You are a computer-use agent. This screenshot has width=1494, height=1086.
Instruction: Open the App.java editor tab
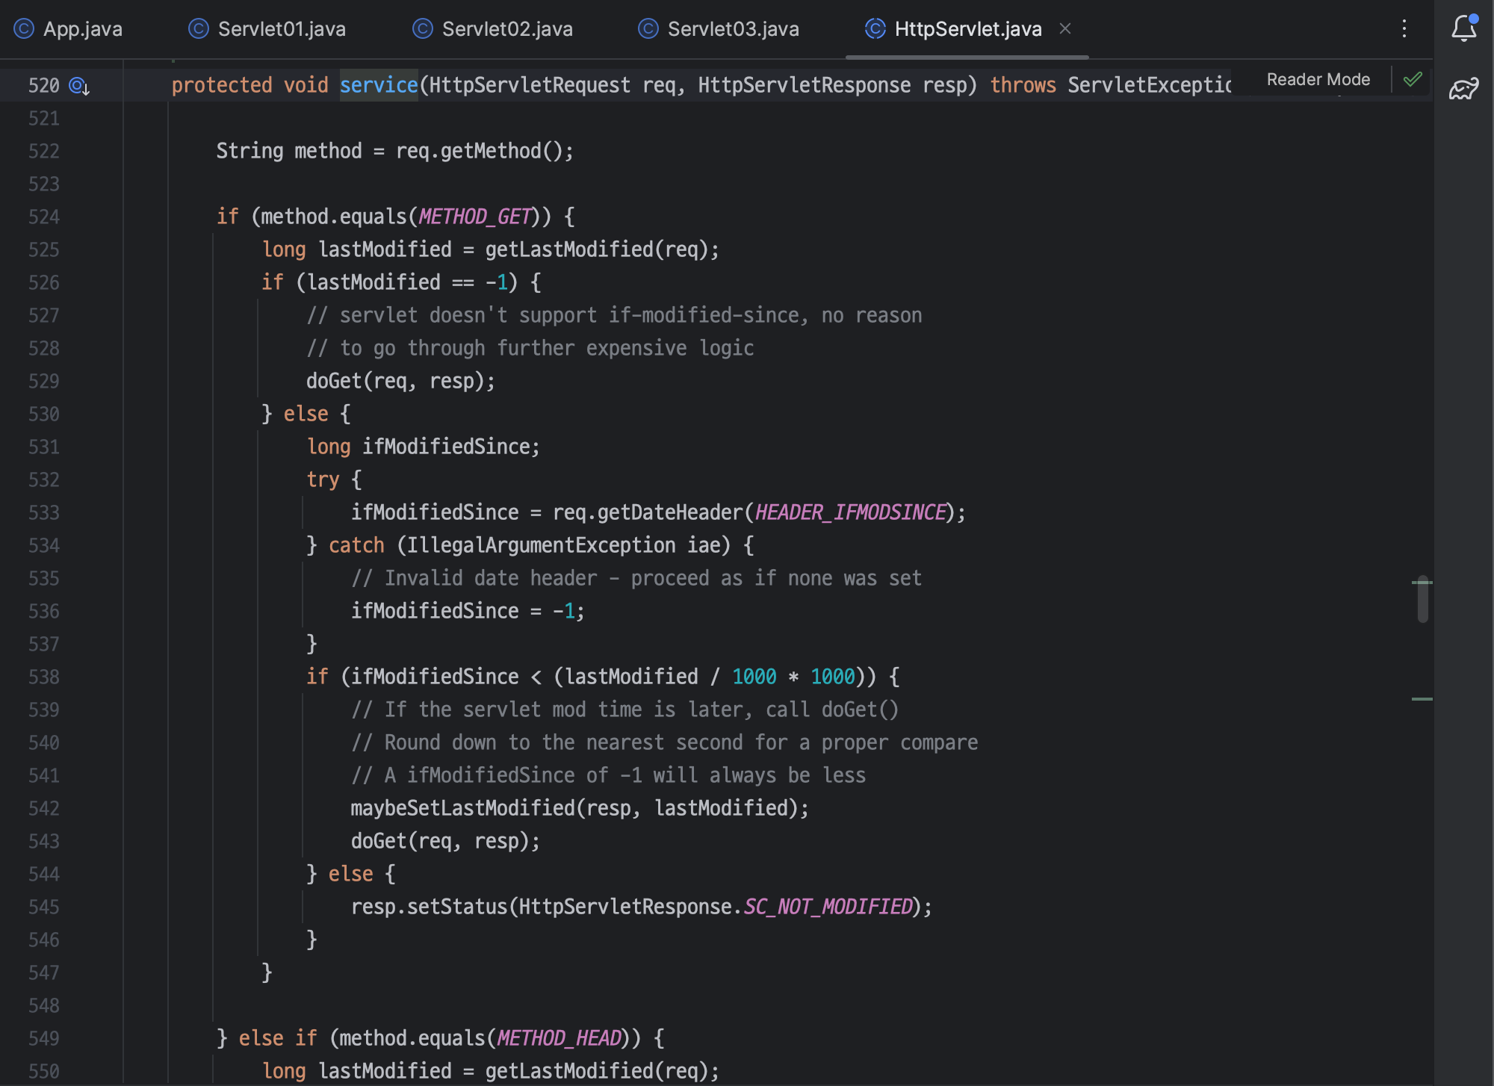tap(82, 28)
